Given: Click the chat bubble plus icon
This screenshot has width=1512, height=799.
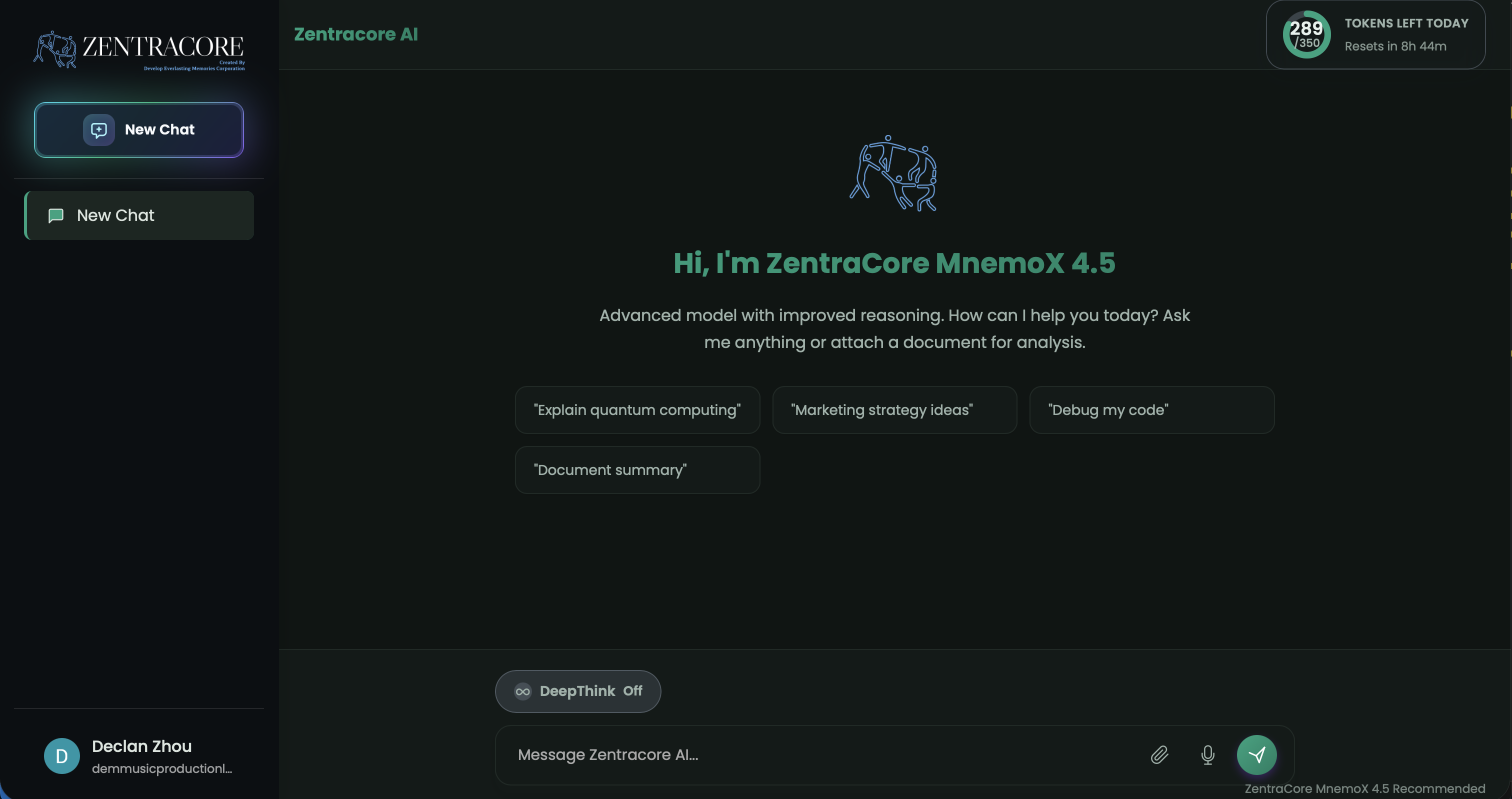Looking at the screenshot, I should 98,129.
